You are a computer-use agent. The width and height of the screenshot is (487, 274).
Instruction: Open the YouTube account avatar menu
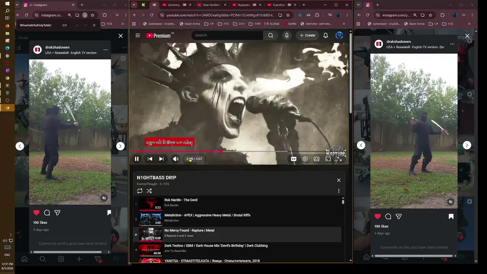coord(339,35)
